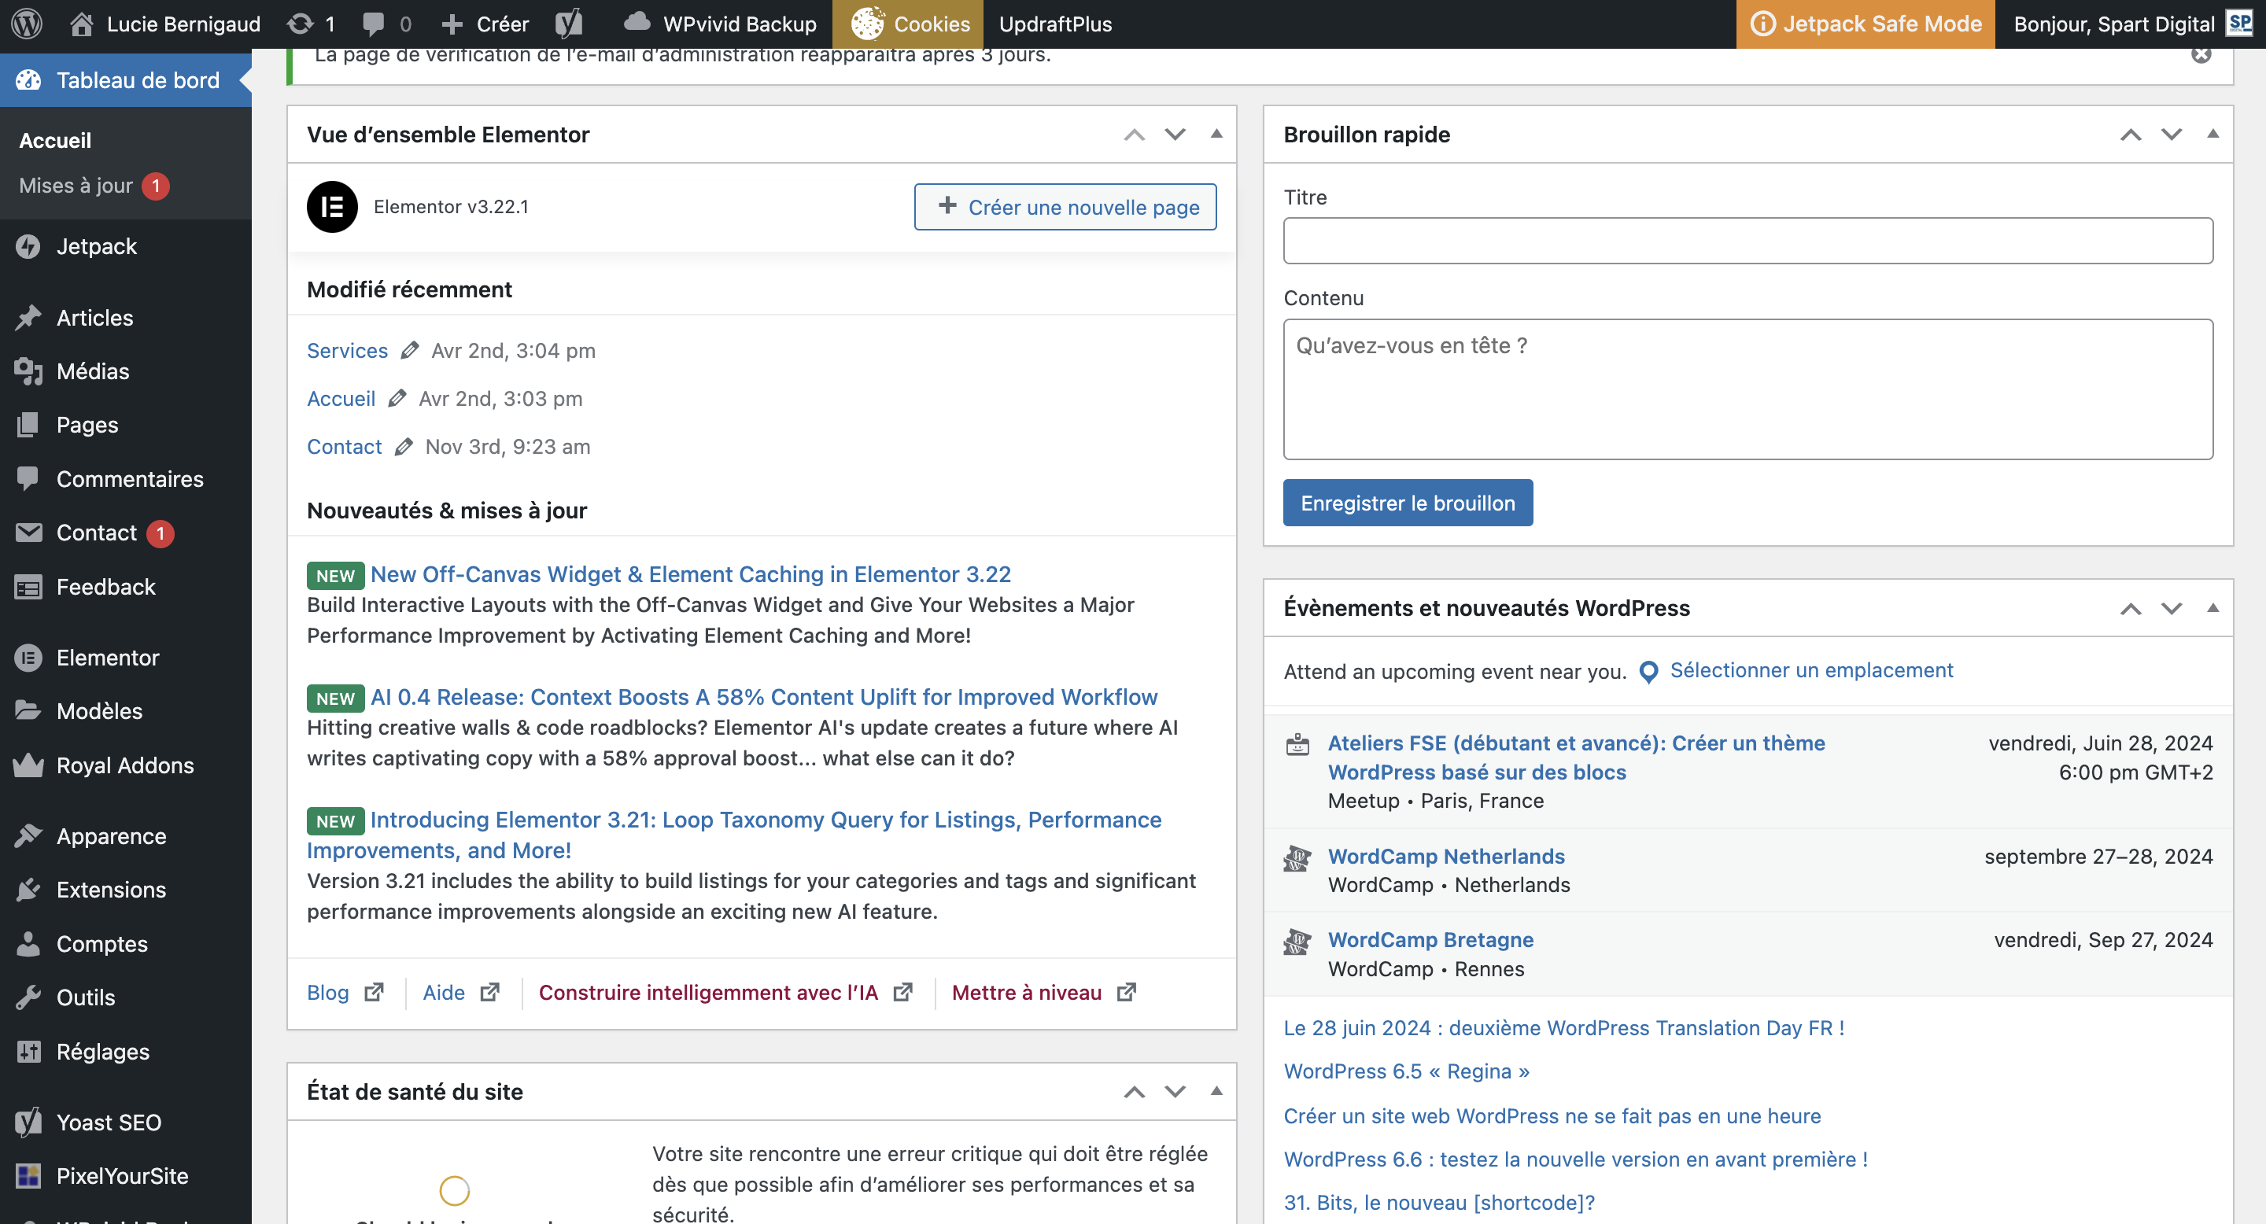
Task: Click Enregistrer le brouillon button
Action: pos(1407,503)
